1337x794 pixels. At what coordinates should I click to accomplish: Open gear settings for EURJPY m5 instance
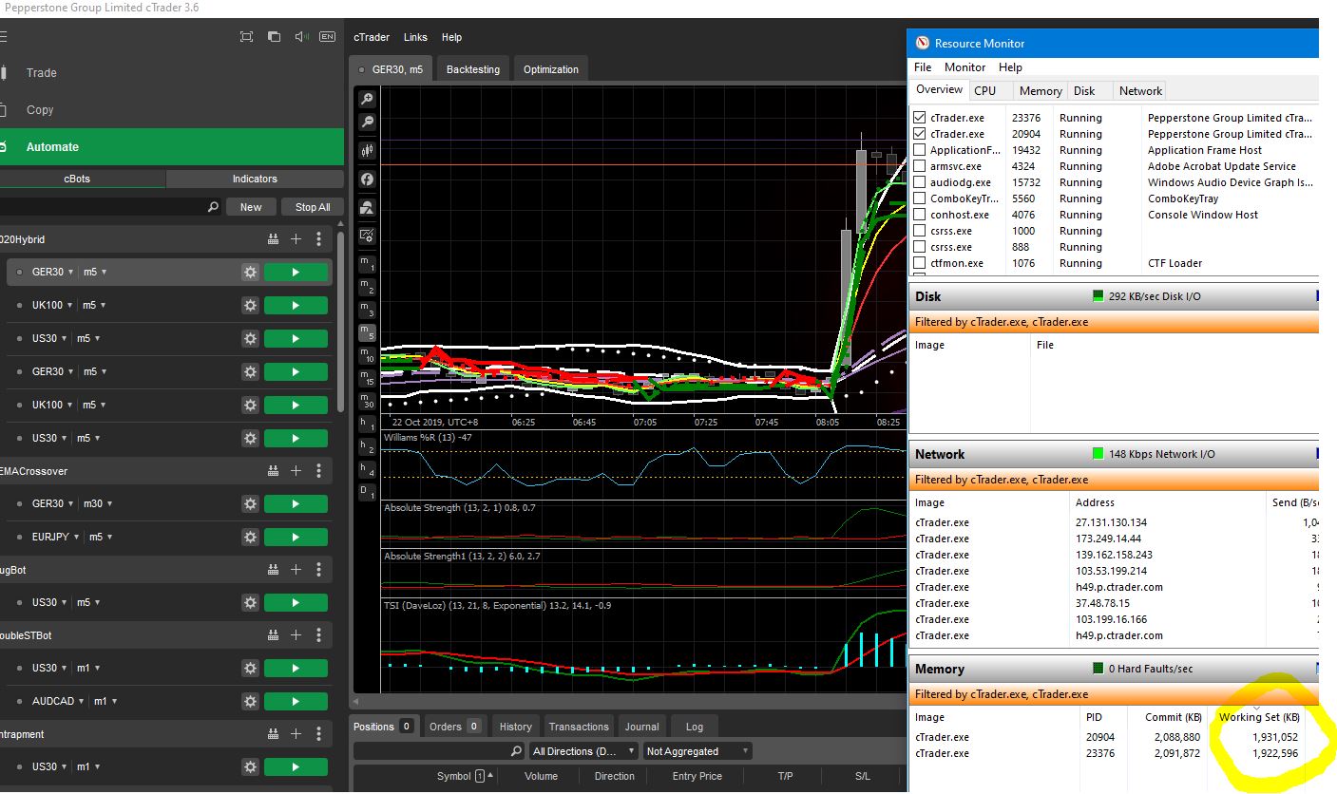[250, 537]
